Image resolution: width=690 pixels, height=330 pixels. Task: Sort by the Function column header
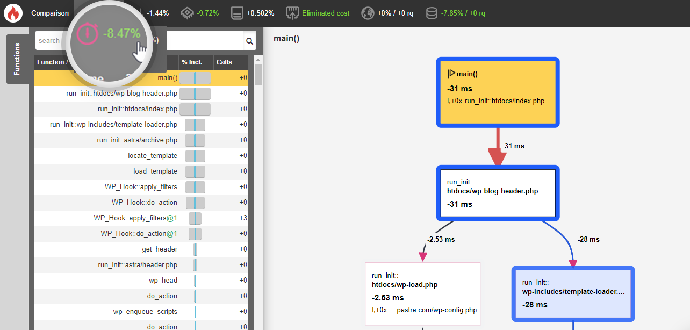tap(106, 62)
